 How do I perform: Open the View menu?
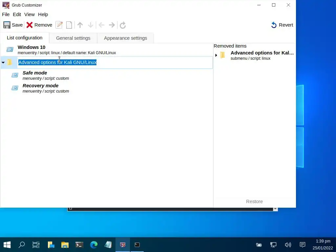click(29, 14)
